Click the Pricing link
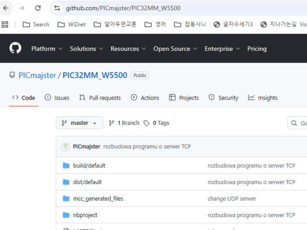The height and width of the screenshot is (230, 307). 257,49
